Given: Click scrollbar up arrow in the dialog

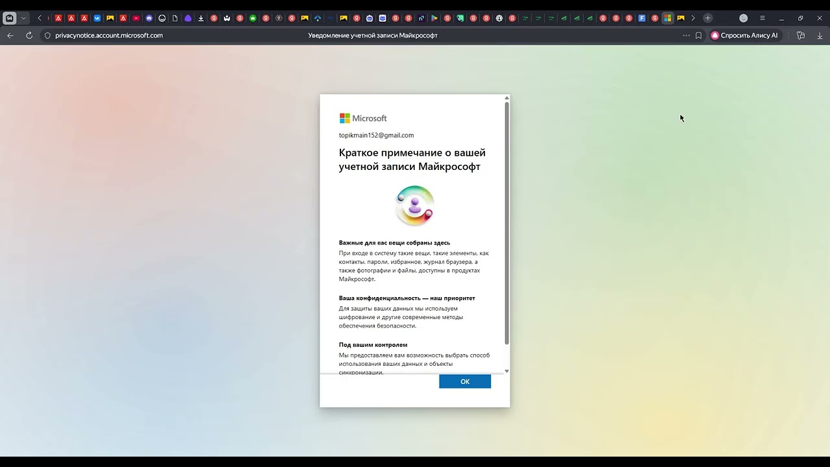Looking at the screenshot, I should click(x=506, y=99).
